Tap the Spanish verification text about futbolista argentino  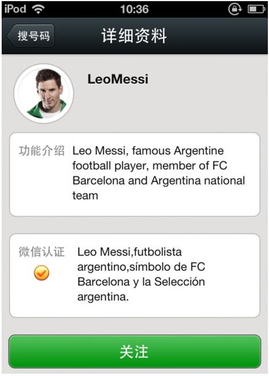click(141, 274)
